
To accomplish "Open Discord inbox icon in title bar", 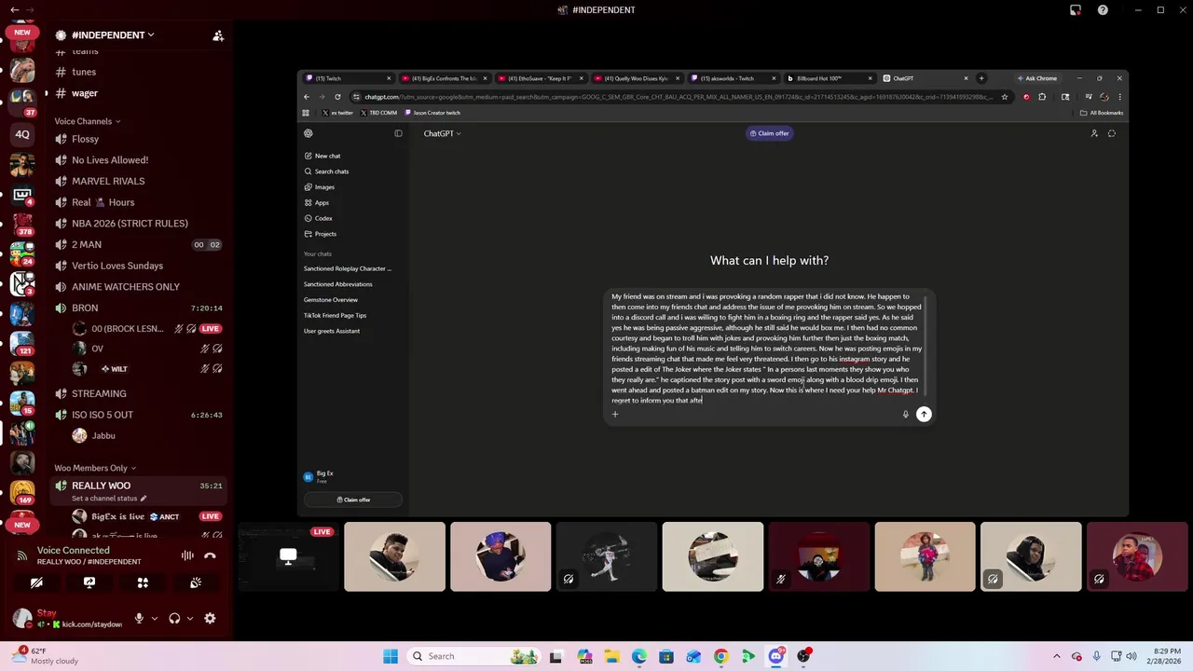I will tap(1076, 10).
